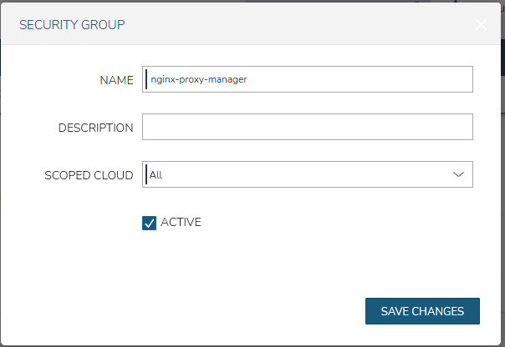This screenshot has width=505, height=347.
Task: Select the 'All' value in Scoped Cloud
Action: [156, 175]
